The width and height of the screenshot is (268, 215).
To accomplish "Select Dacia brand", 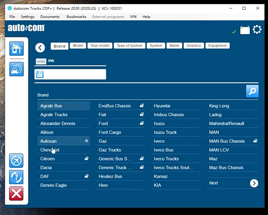I will click(x=64, y=168).
